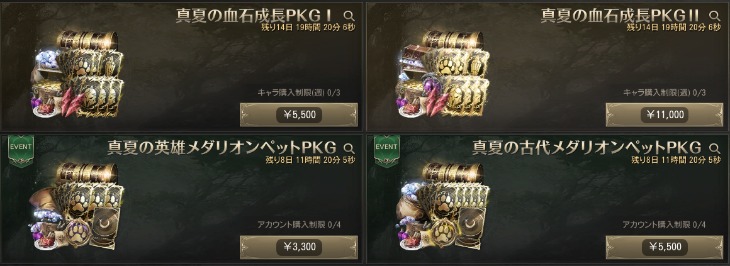Click EVENT badge on 古代メダリオンペットPKG

coord(386,151)
